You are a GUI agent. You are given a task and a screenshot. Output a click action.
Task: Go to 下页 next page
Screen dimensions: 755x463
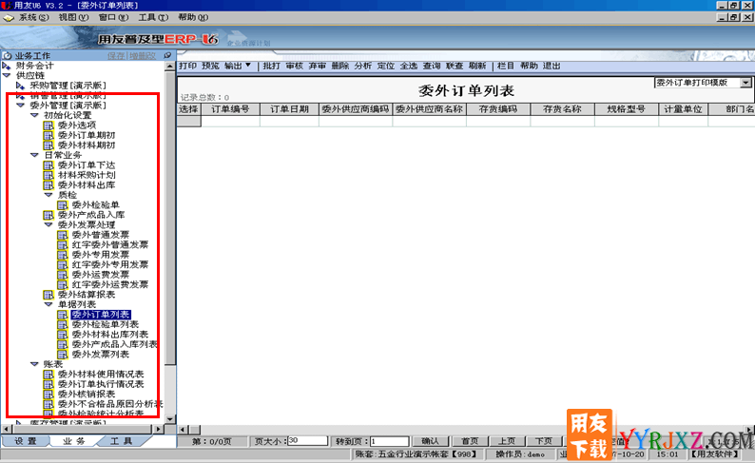[x=544, y=441]
